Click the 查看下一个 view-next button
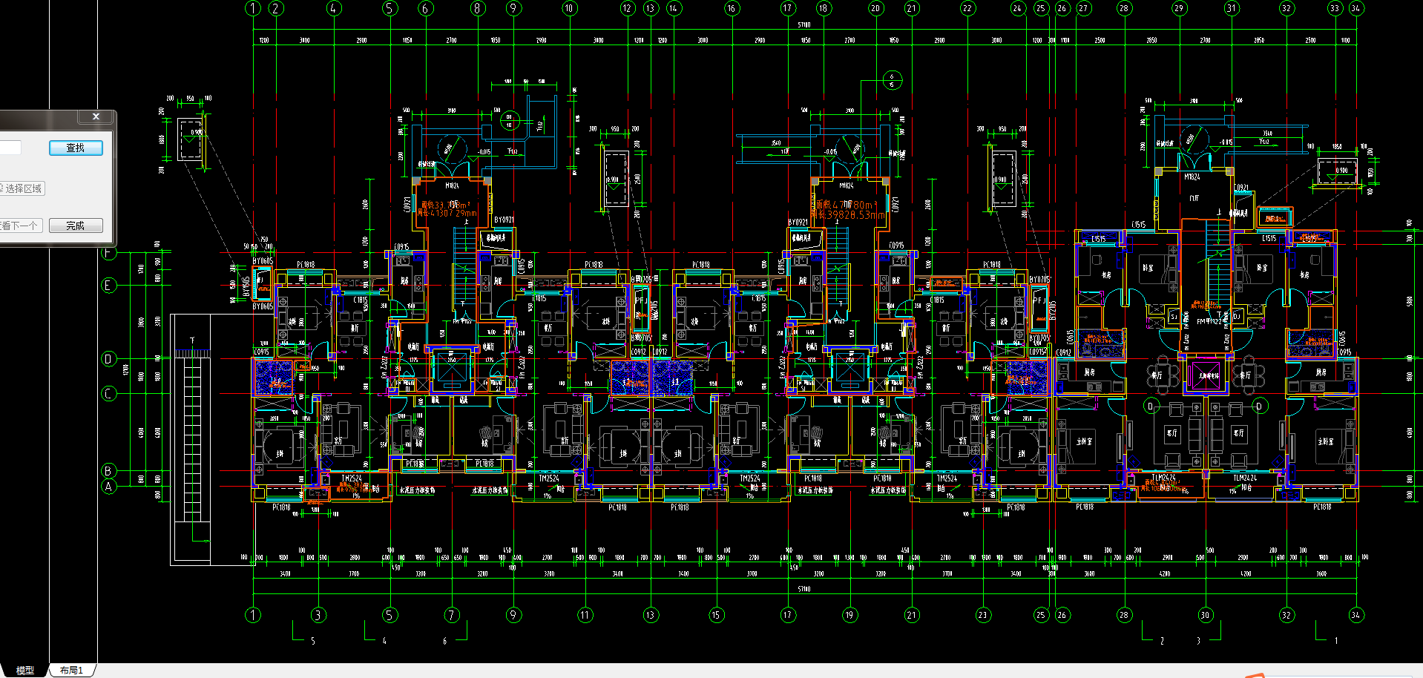Screen dimensions: 1423x678 coord(21,226)
